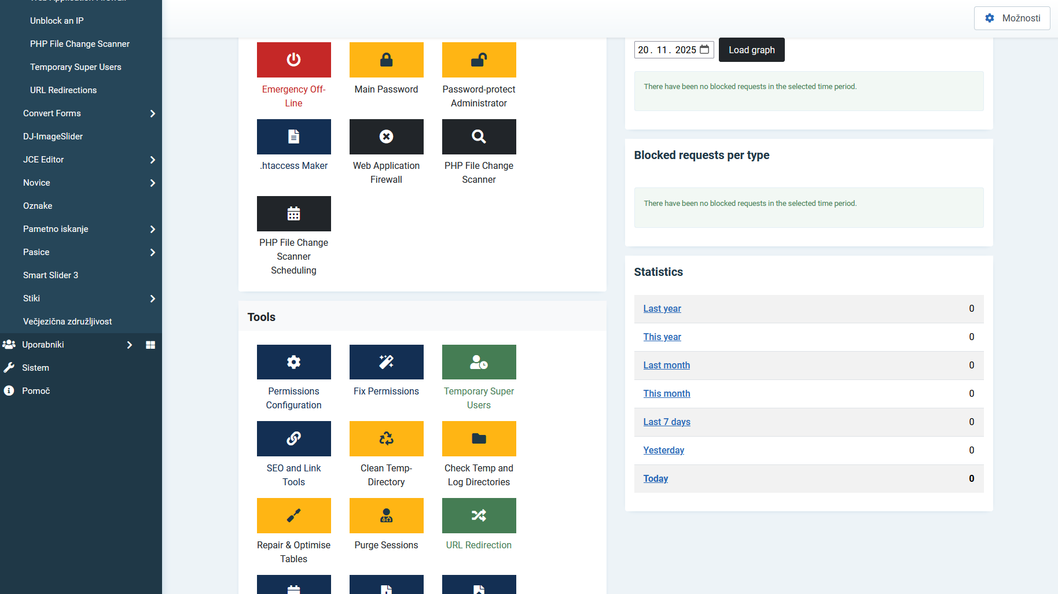The width and height of the screenshot is (1058, 594).
Task: Click the Uporabniki dashboard grid icon
Action: tap(150, 345)
